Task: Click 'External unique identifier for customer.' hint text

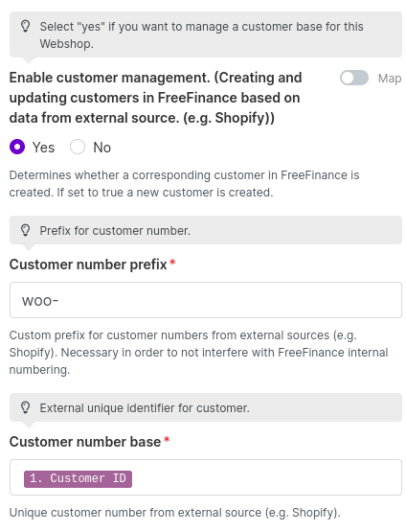Action: 145,408
